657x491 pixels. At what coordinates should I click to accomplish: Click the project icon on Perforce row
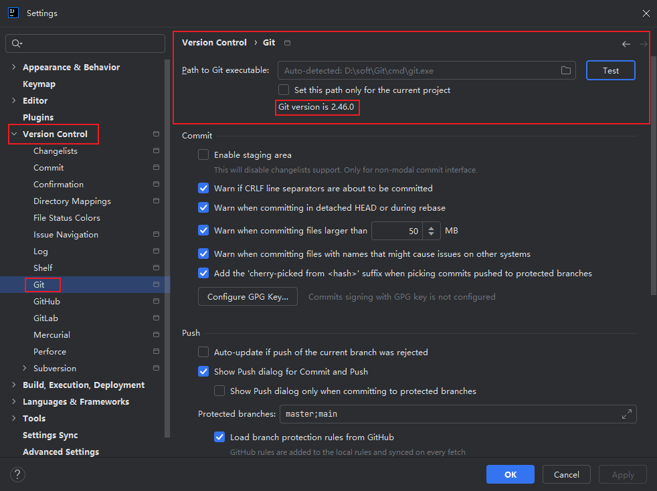(157, 351)
